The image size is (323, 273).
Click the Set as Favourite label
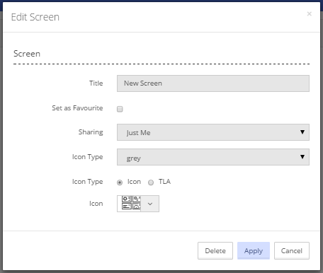tap(77, 108)
